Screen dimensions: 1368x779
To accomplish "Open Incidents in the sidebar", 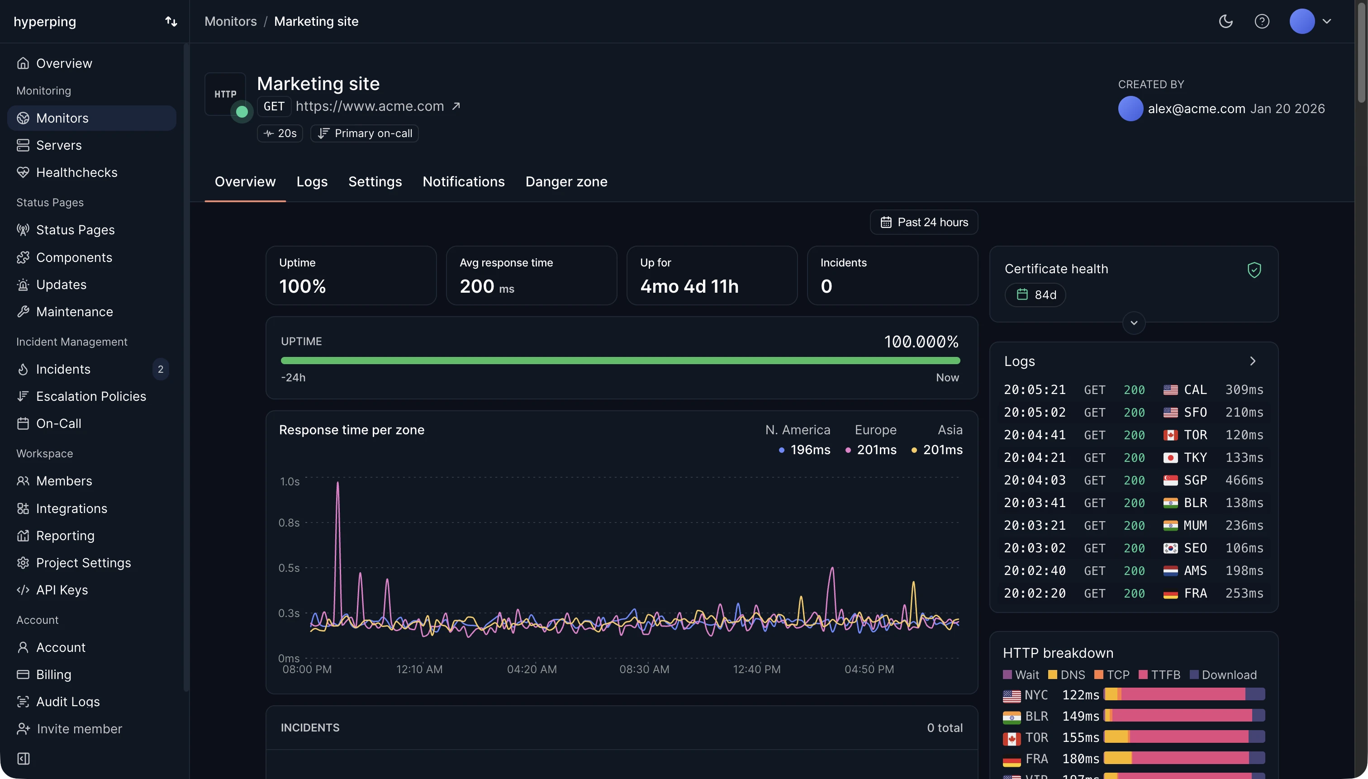I will pos(91,369).
